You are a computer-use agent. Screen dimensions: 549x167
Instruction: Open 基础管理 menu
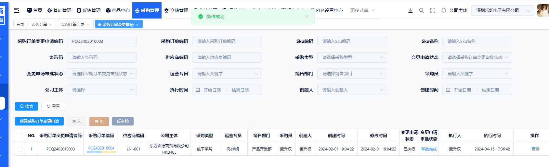[x=59, y=10]
